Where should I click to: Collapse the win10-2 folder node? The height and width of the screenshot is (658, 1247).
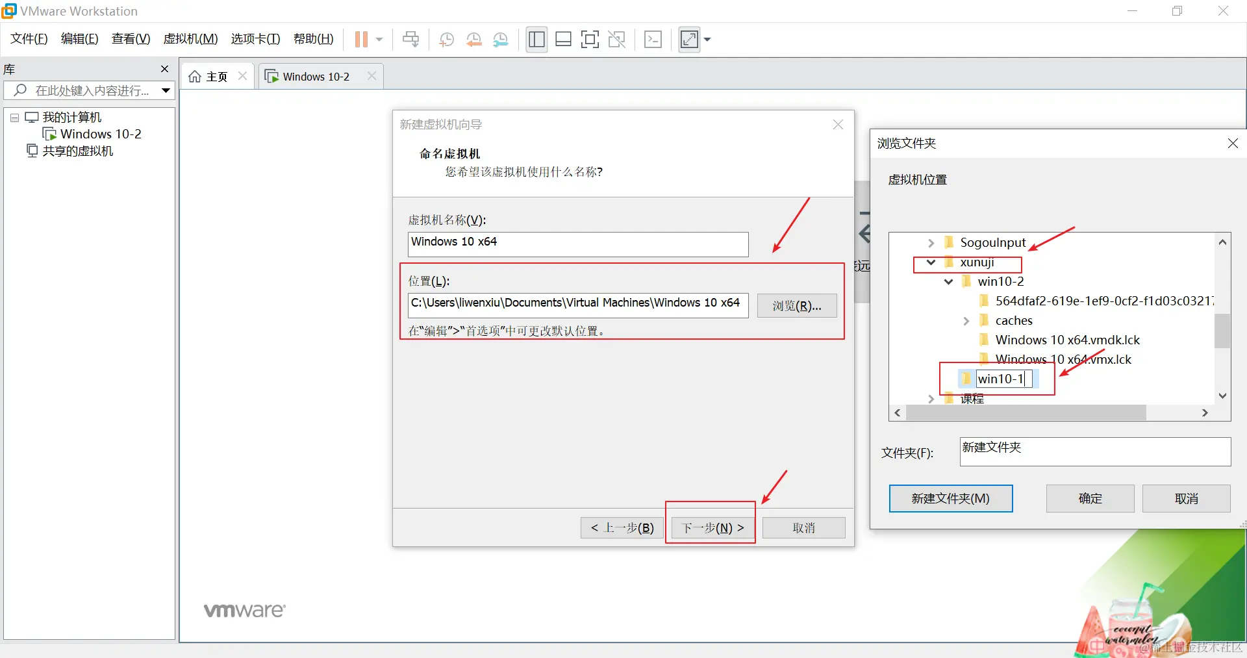948,282
